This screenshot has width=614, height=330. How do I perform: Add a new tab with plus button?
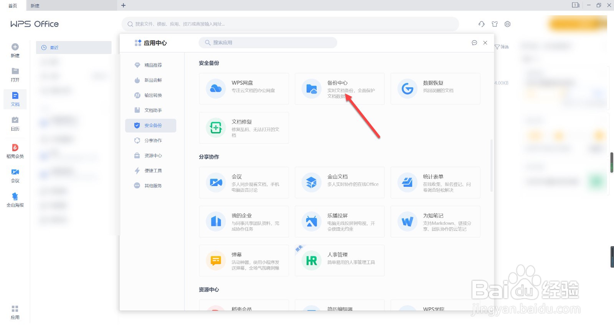[123, 5]
